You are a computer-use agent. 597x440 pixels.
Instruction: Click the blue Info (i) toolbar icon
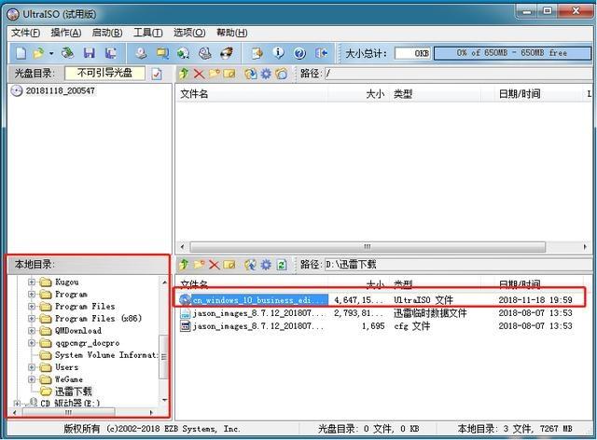(x=278, y=53)
